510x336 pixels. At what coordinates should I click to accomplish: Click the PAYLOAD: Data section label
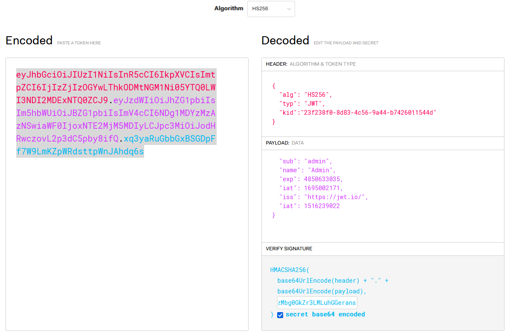pyautogui.click(x=285, y=143)
